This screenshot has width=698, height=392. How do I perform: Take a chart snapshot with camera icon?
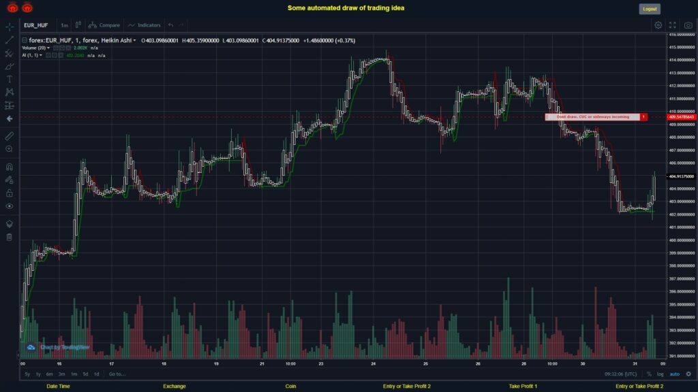(x=688, y=25)
